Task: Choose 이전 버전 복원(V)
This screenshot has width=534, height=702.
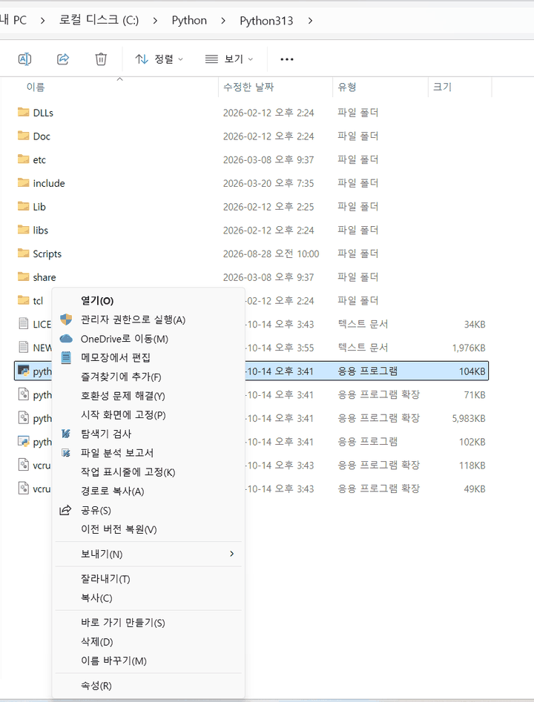Action: point(148,529)
